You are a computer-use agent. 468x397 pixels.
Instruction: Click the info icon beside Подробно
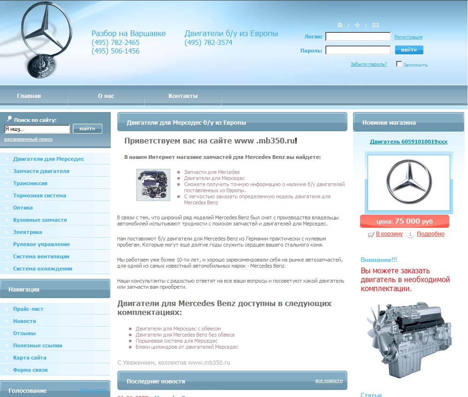411,234
